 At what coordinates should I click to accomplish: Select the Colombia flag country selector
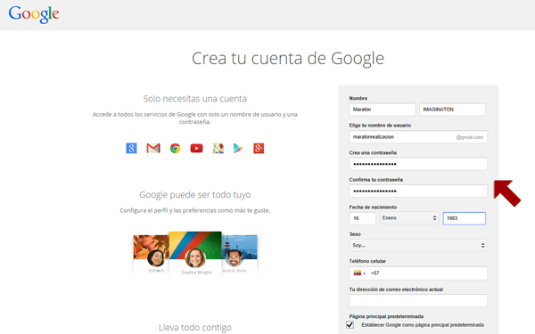[359, 273]
